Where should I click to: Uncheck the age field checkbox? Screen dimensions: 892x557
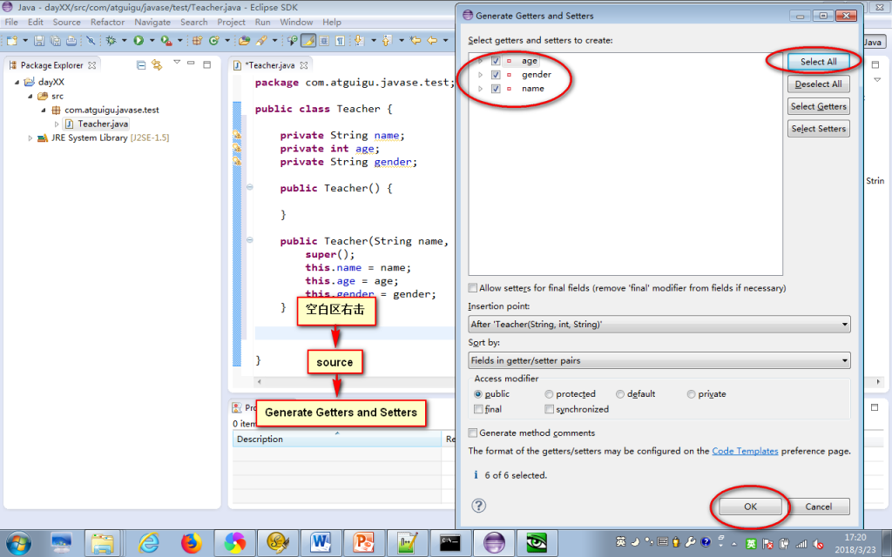(x=496, y=61)
